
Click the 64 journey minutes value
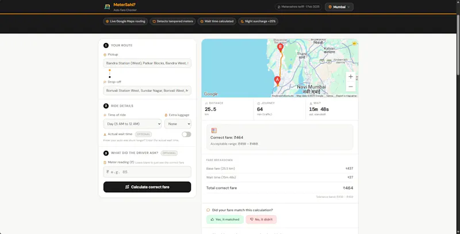(x=260, y=109)
